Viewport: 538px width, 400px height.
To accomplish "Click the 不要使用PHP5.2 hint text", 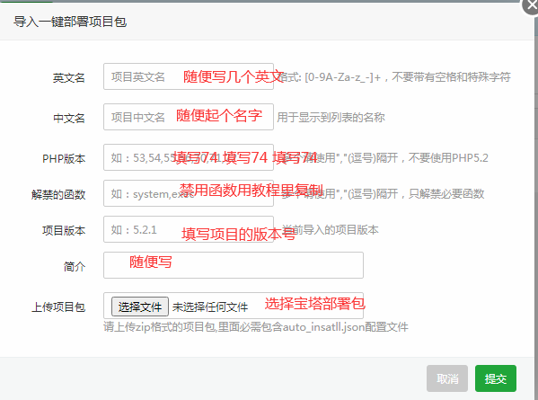I will (448, 158).
